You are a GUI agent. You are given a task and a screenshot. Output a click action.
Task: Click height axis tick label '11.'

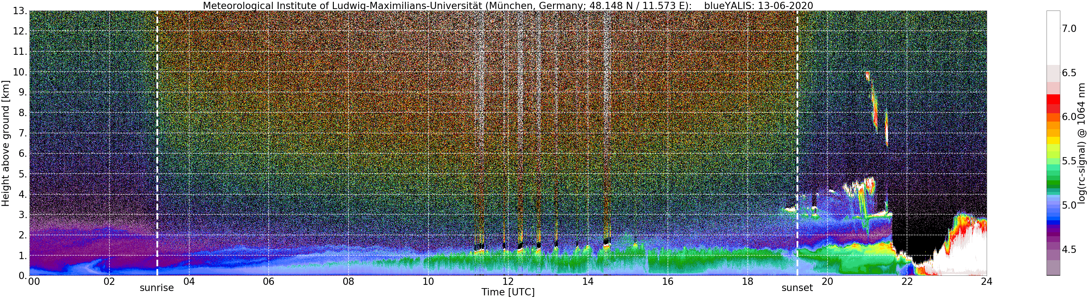click(20, 52)
